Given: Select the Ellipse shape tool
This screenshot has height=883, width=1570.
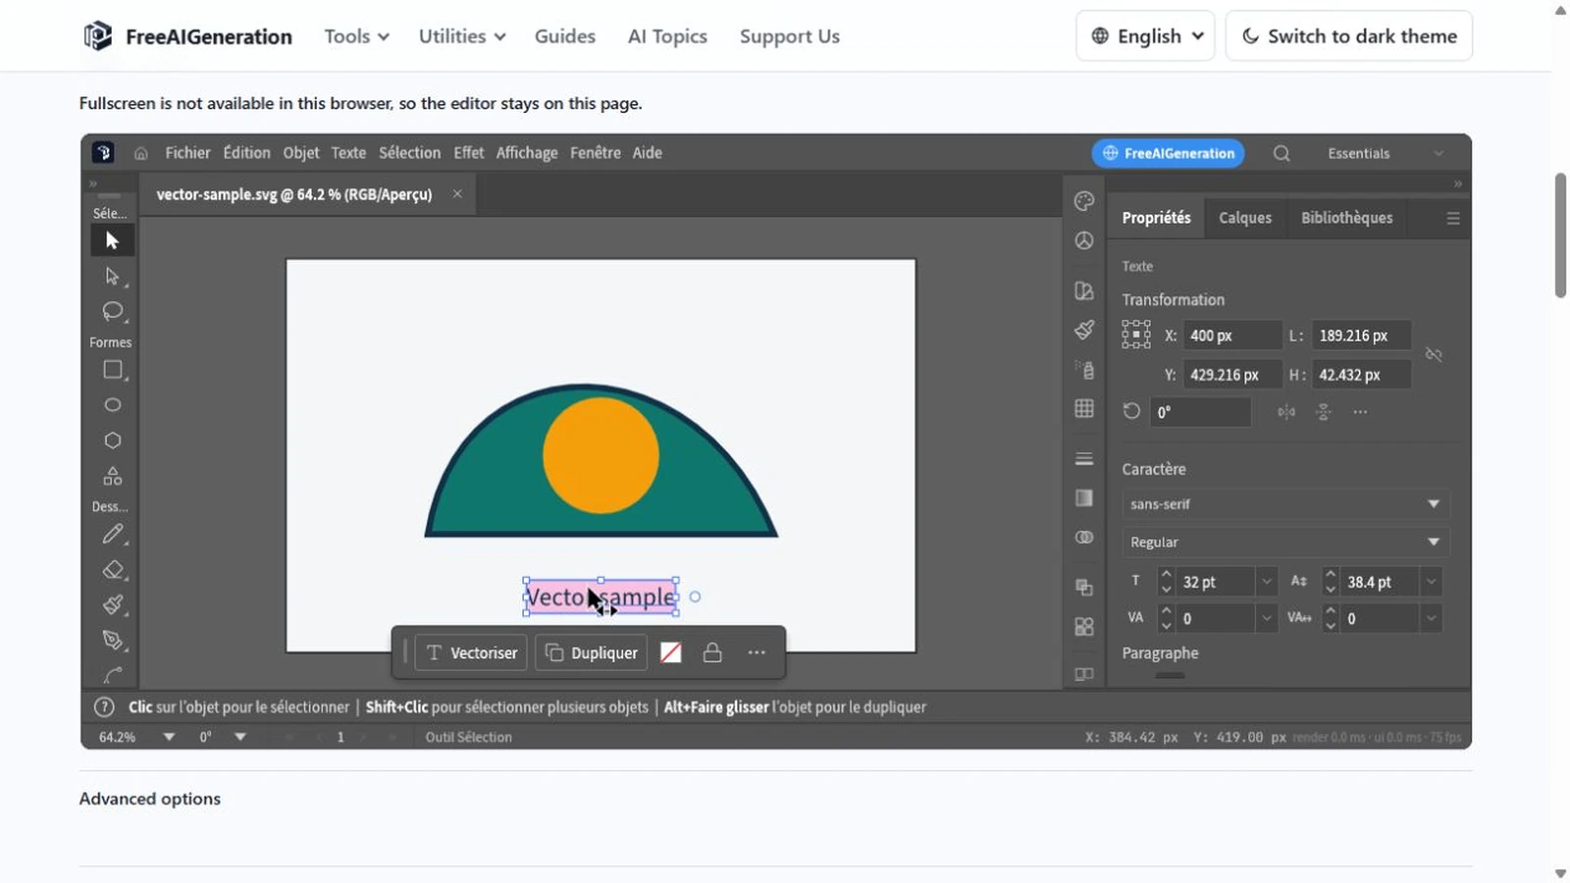Looking at the screenshot, I should tap(112, 405).
